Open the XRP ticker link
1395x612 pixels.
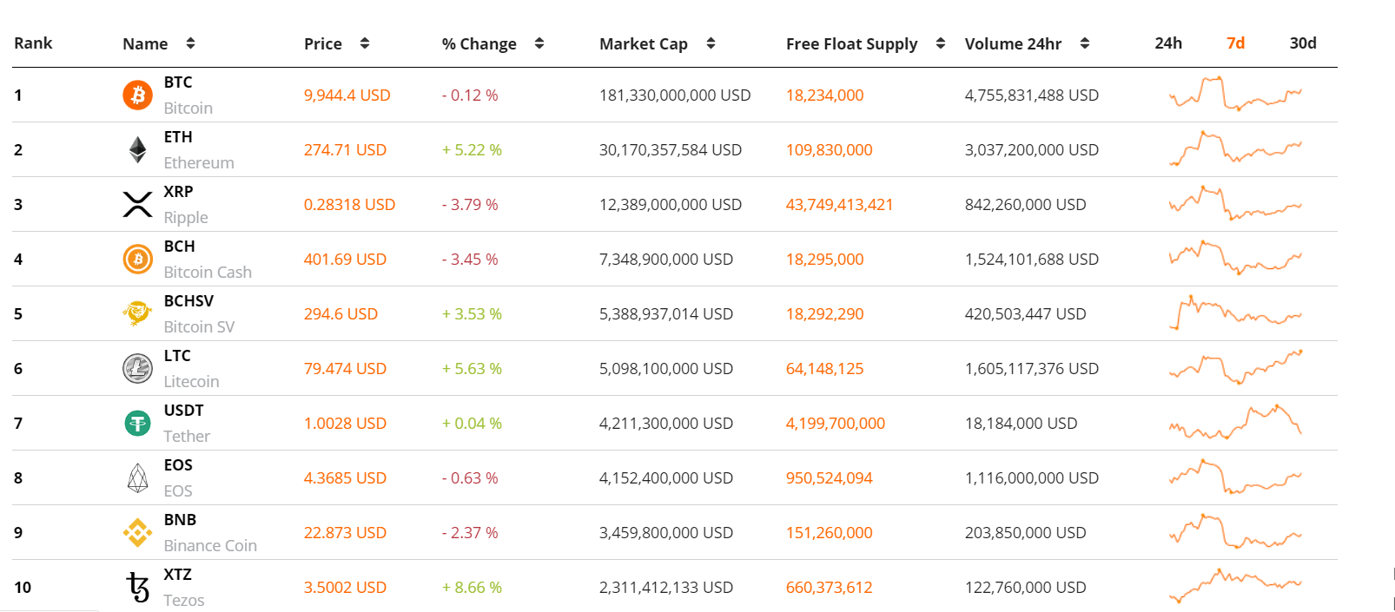tap(179, 192)
